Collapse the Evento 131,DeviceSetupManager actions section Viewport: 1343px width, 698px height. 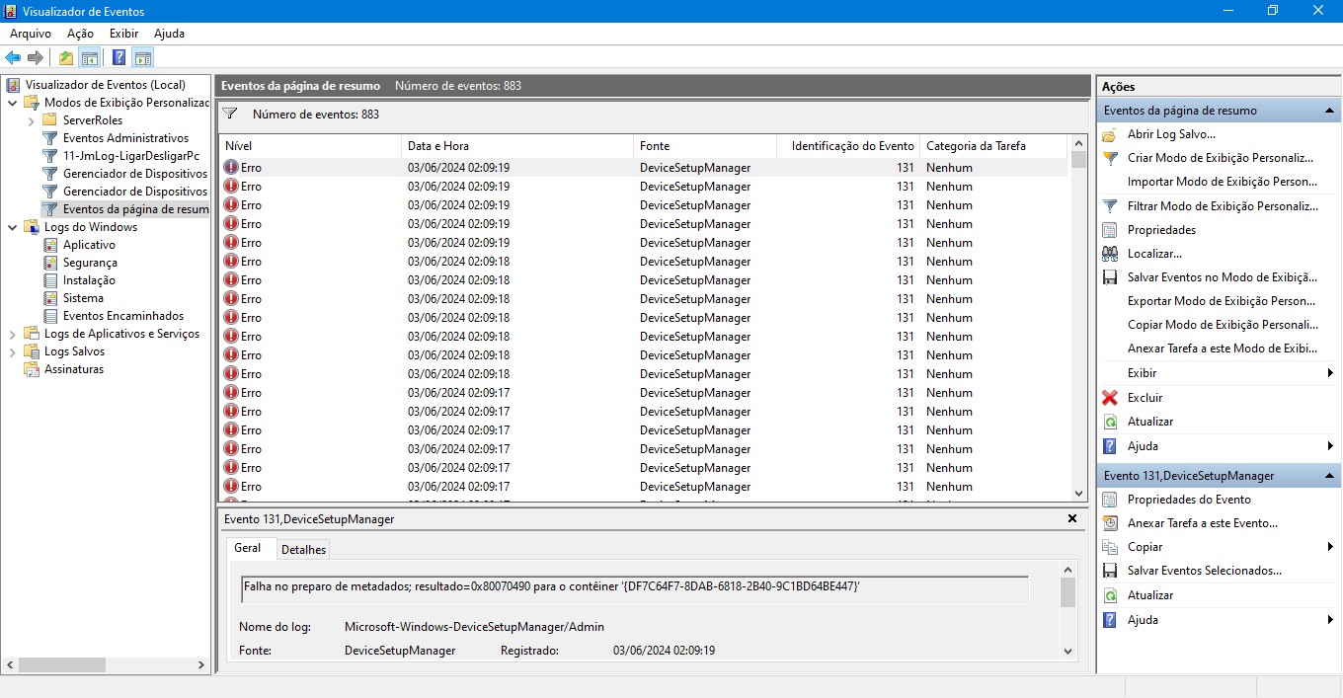tap(1329, 476)
